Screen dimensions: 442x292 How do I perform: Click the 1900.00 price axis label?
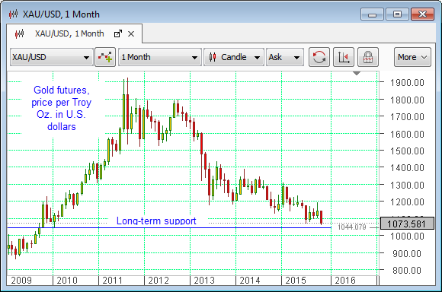pos(407,83)
